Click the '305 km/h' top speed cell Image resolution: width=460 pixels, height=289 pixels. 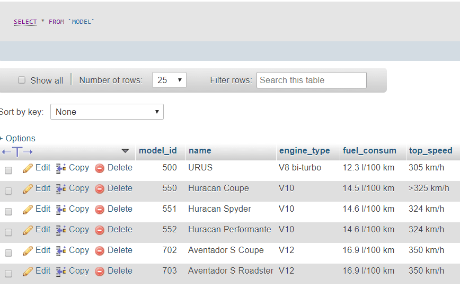[426, 168]
